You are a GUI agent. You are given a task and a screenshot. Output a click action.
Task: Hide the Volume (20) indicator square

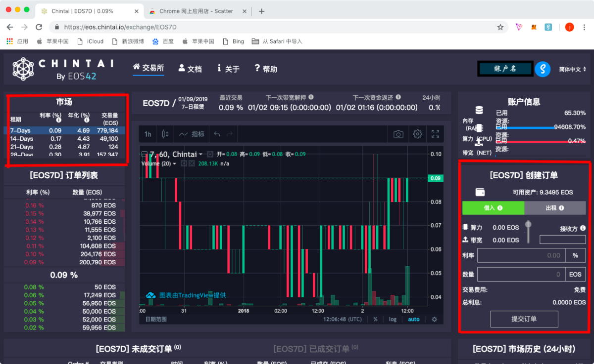[x=184, y=163]
